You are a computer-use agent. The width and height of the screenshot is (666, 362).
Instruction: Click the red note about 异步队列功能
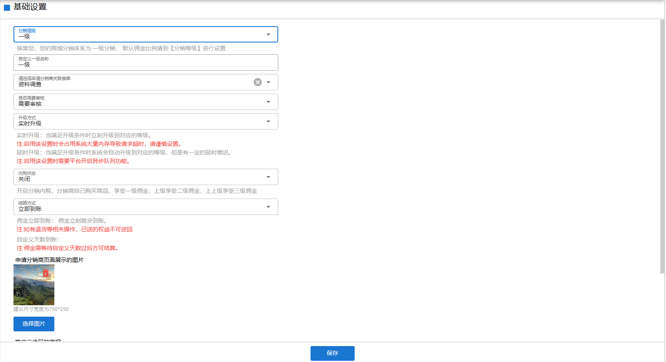[x=74, y=161]
